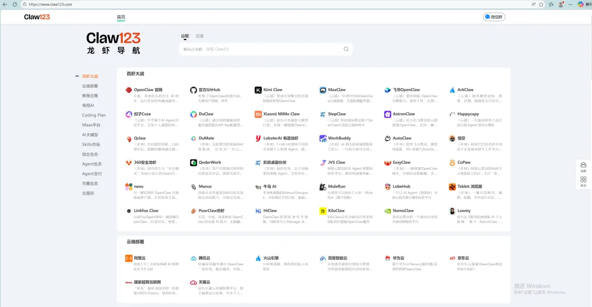
Task: Open the 飞书OpenClaw bird icon
Action: tap(388, 90)
